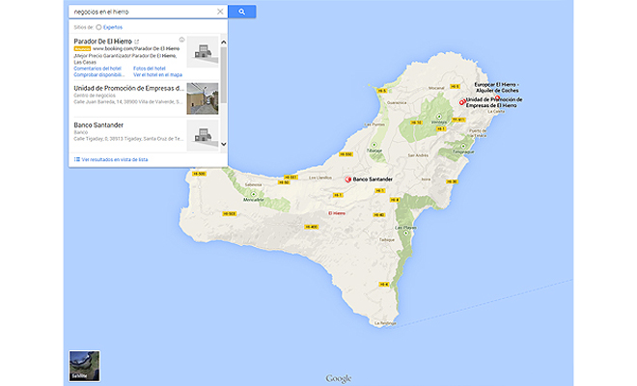This screenshot has width=637, height=386.
Task: Select the Unidad de Promoción map marker
Action: pos(461,102)
